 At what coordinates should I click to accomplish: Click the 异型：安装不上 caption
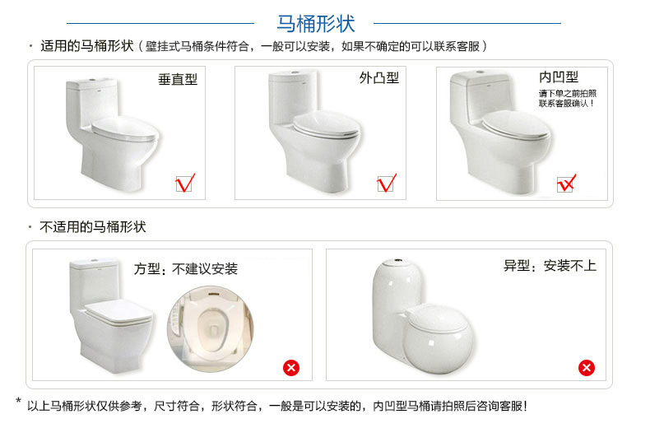tap(550, 265)
